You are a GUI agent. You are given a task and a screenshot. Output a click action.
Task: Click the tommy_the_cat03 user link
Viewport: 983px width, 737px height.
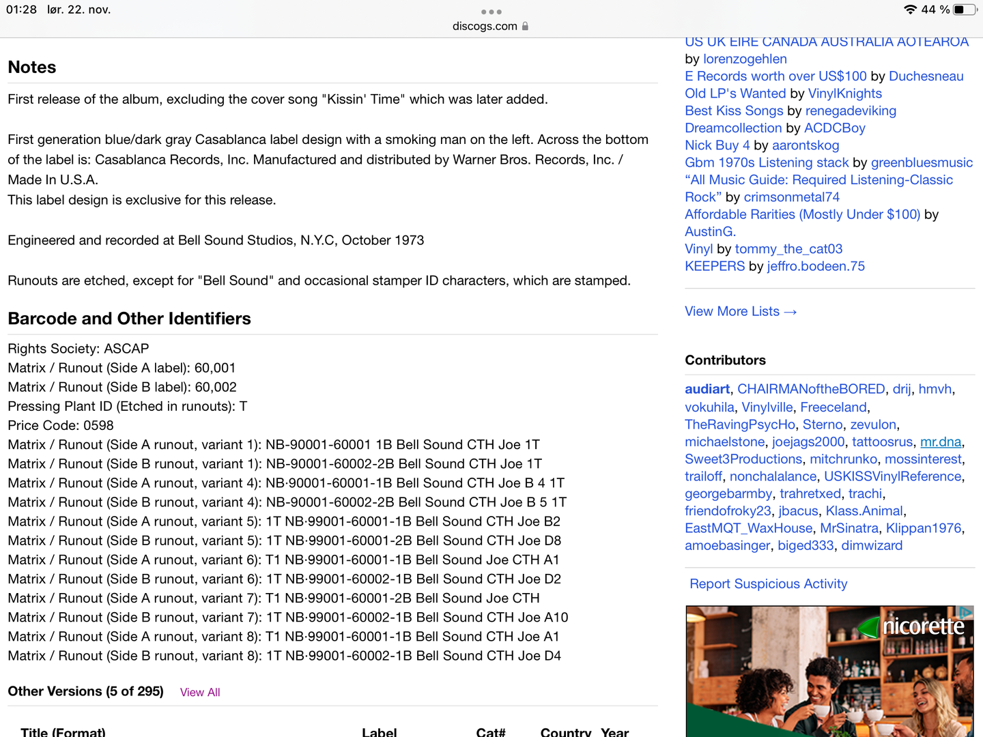click(x=788, y=248)
